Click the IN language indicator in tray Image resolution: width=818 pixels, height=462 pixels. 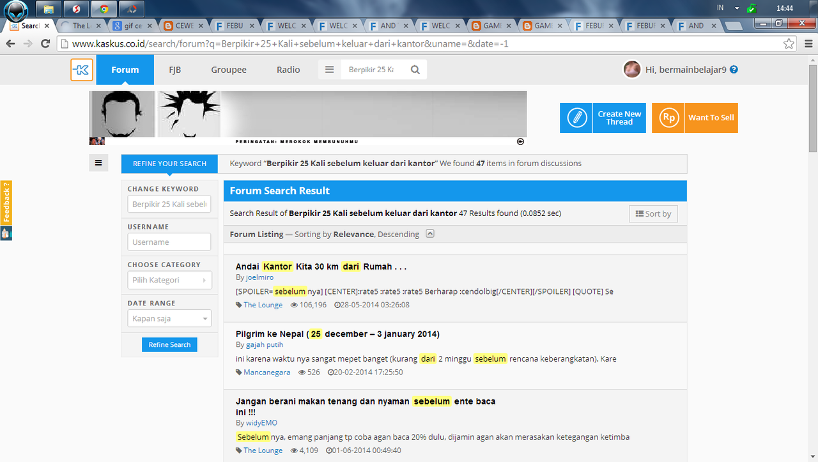tap(720, 9)
